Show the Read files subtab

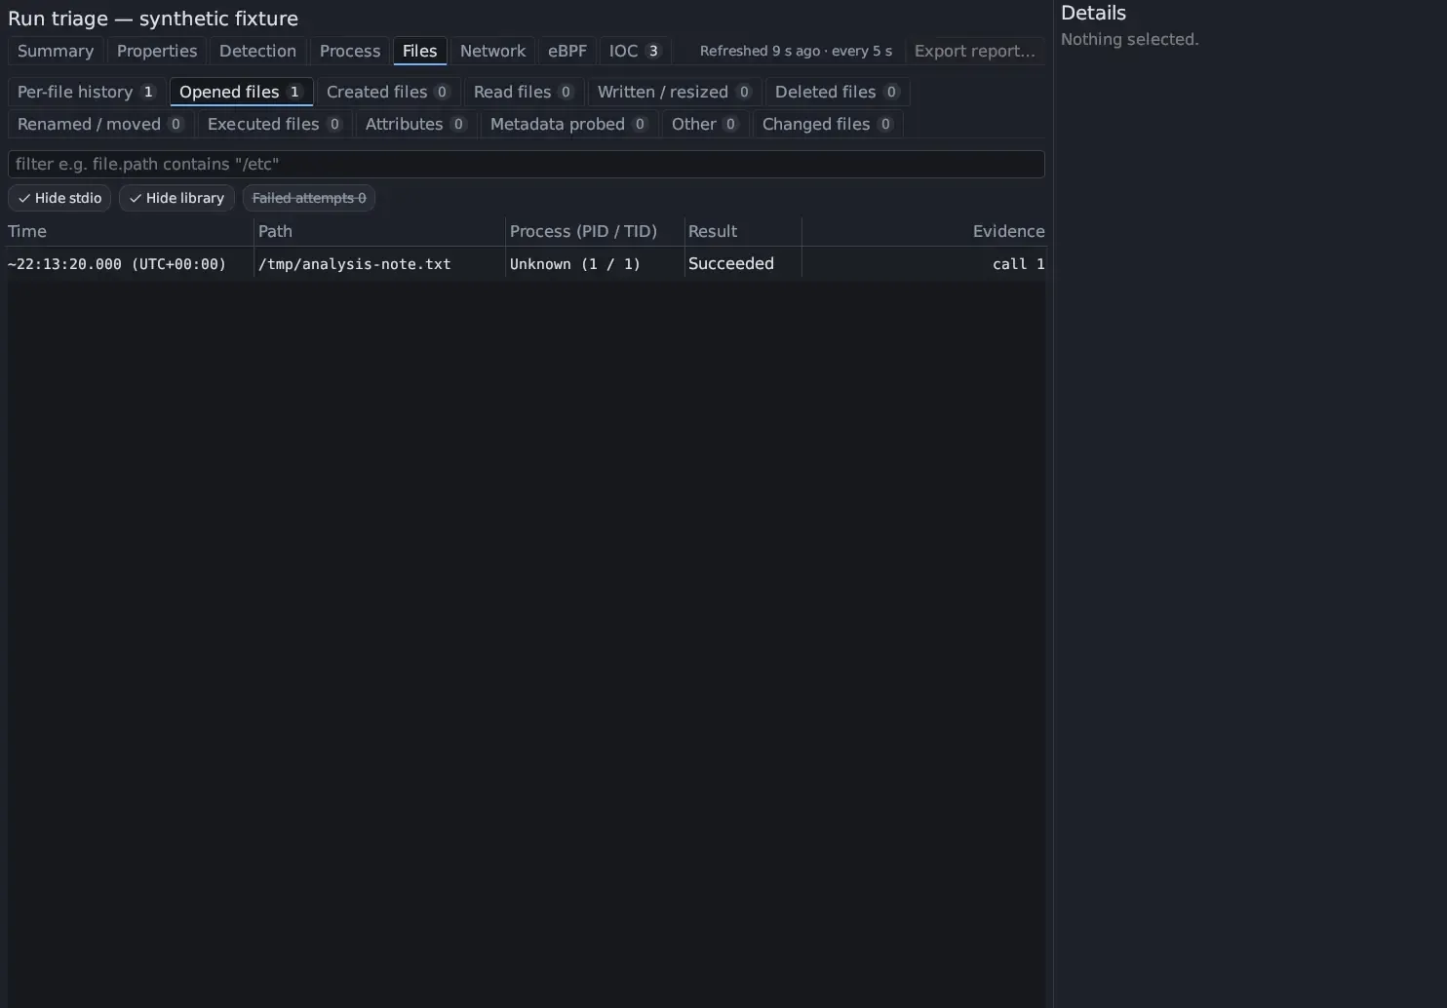pos(524,92)
